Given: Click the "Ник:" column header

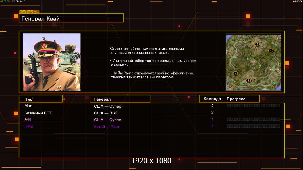Looking at the screenshot, I should tap(40, 99).
